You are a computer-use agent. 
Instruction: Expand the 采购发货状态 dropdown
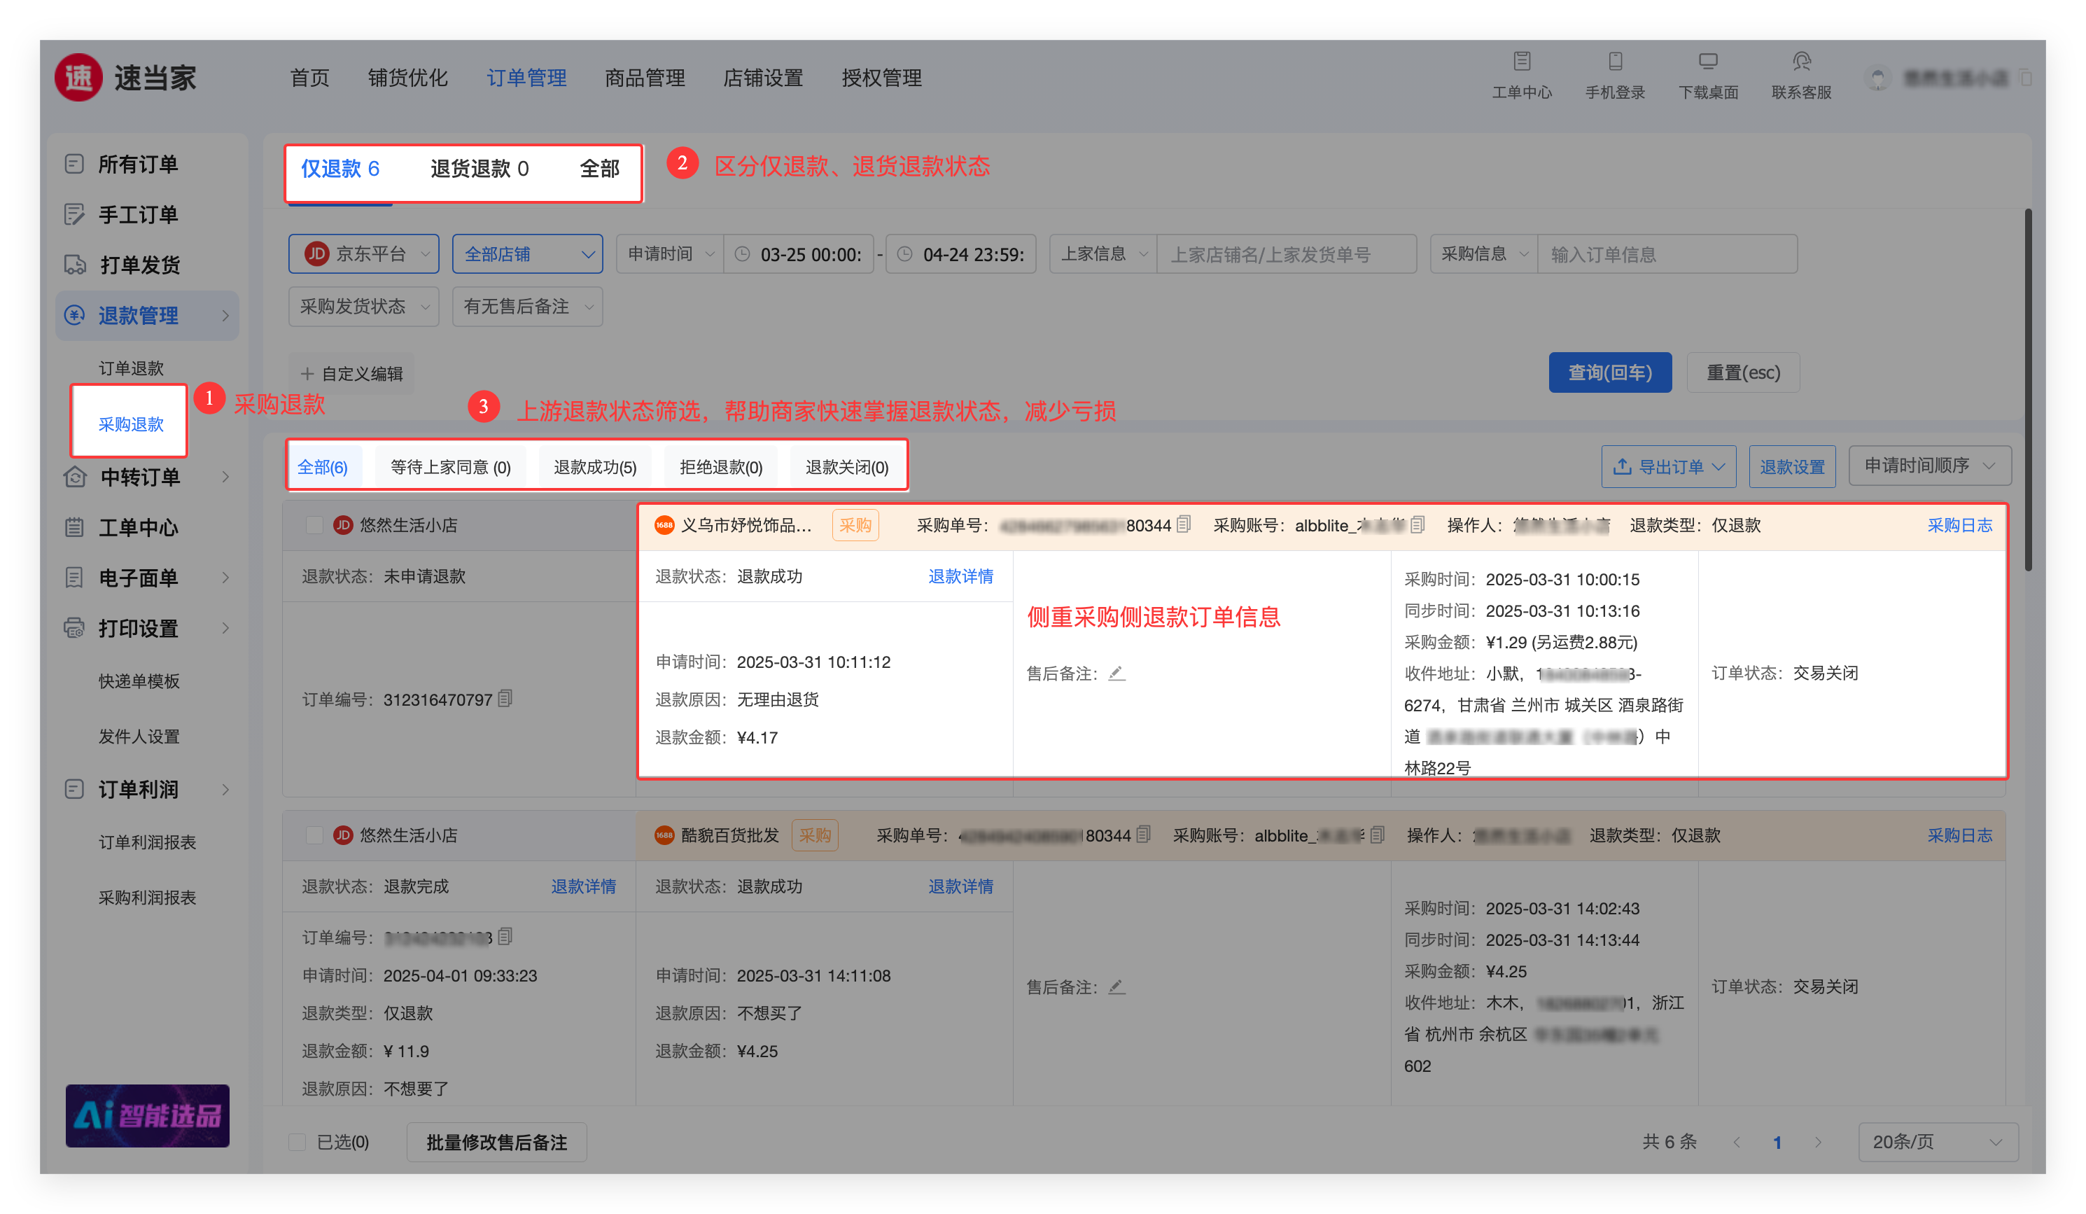[363, 307]
